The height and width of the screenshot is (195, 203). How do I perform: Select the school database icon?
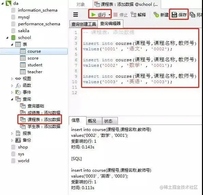(13, 38)
